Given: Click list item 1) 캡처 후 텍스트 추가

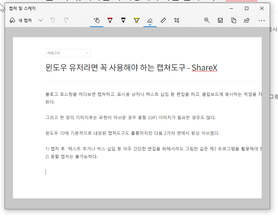Looking at the screenshot, I should (154, 149).
